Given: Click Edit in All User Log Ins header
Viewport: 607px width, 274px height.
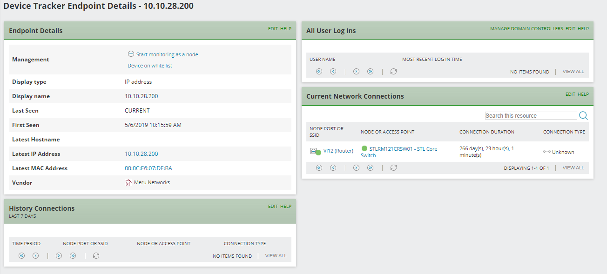Looking at the screenshot, I should click(570, 29).
